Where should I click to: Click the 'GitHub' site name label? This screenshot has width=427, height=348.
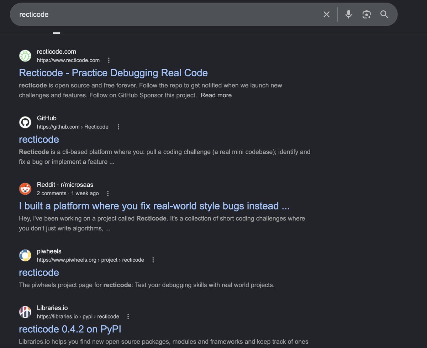pyautogui.click(x=47, y=118)
